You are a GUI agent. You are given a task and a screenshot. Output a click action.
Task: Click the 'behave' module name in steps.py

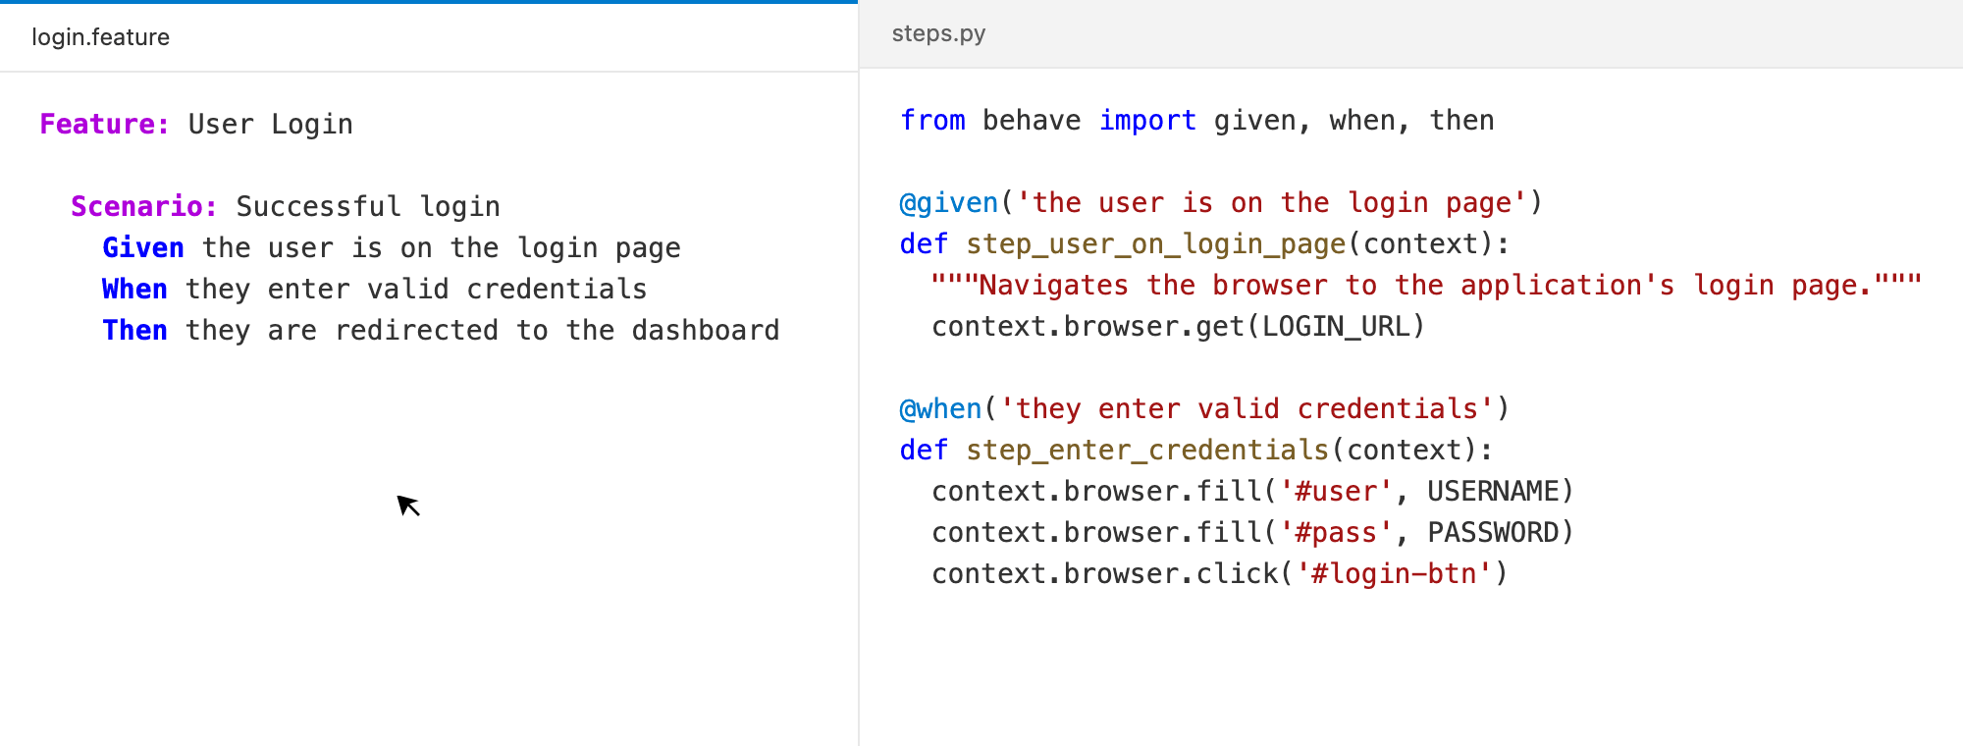pyautogui.click(x=1032, y=120)
